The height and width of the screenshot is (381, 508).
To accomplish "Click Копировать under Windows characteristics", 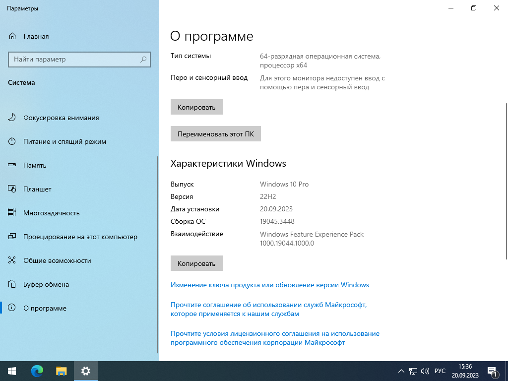I will (196, 263).
